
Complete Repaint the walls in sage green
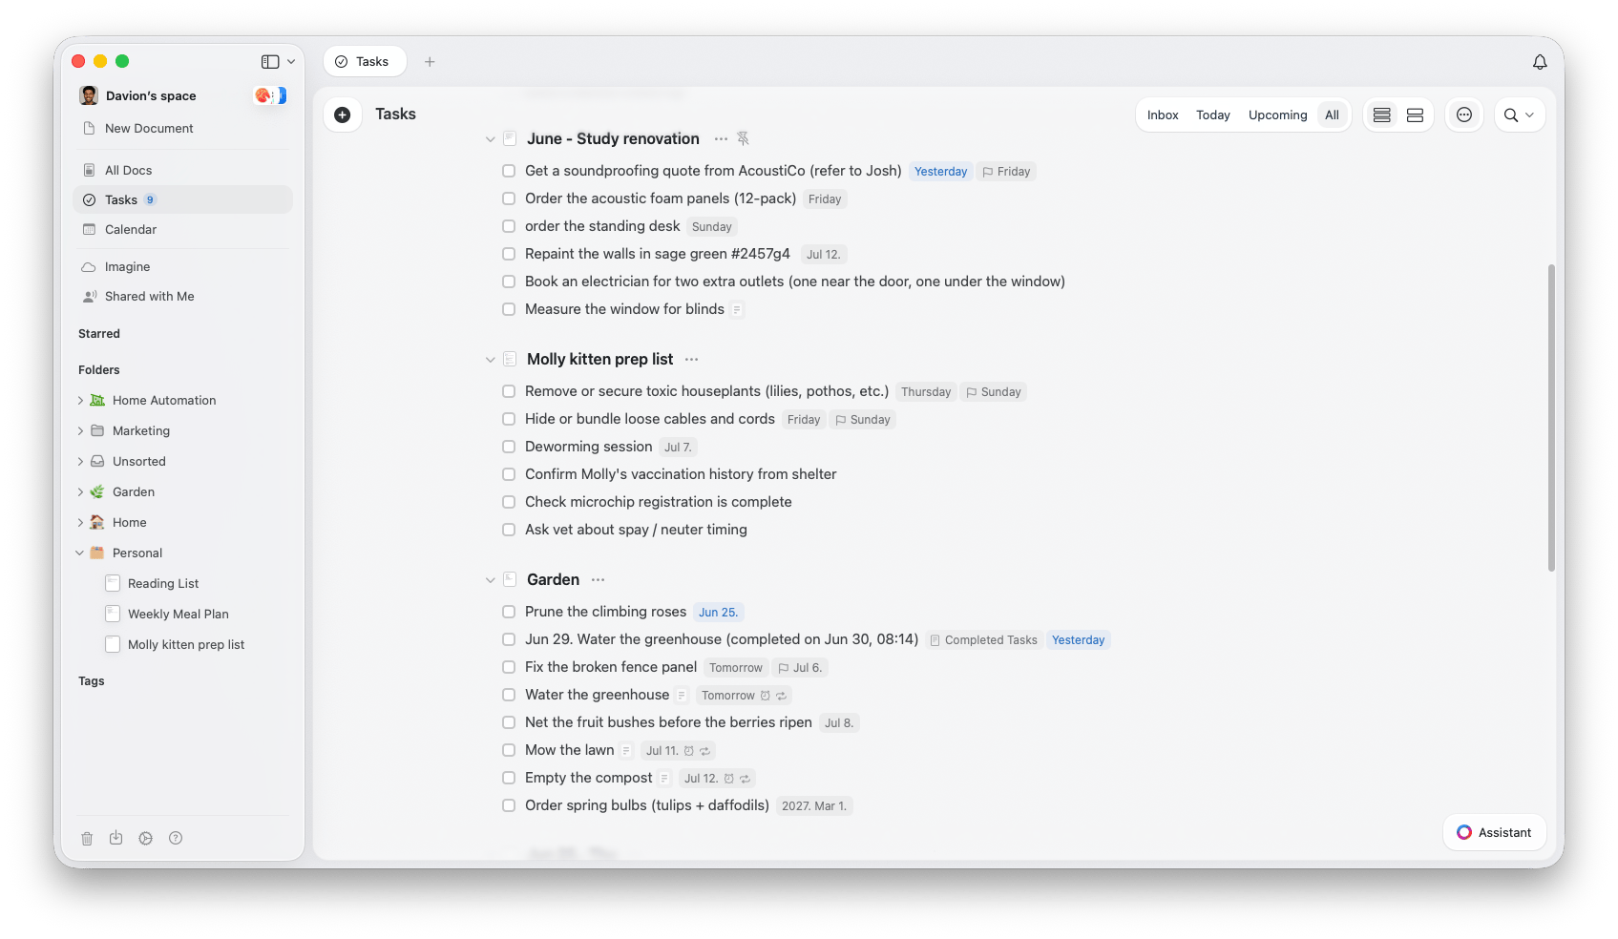point(509,255)
